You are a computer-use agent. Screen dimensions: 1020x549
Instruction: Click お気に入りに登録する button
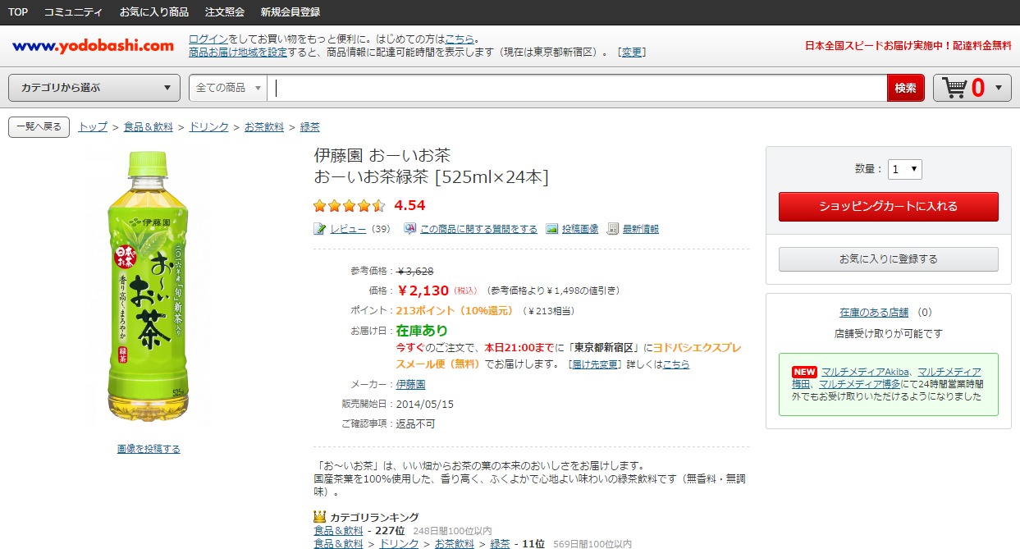coord(889,259)
